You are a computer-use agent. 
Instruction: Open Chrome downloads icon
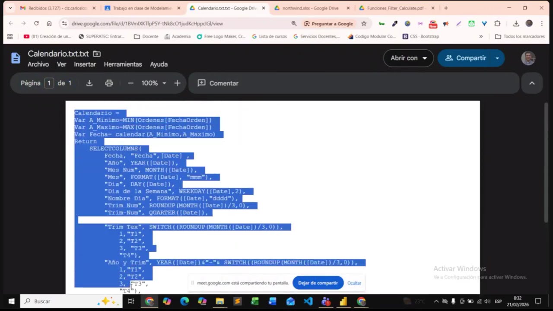pos(516,24)
